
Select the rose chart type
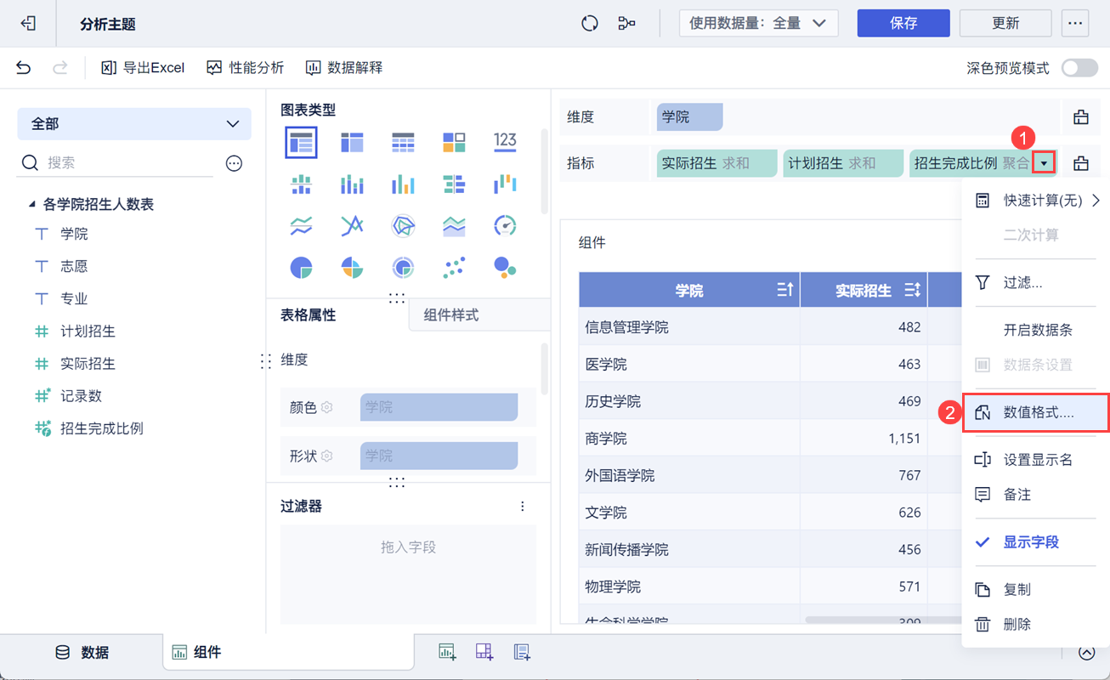[352, 268]
